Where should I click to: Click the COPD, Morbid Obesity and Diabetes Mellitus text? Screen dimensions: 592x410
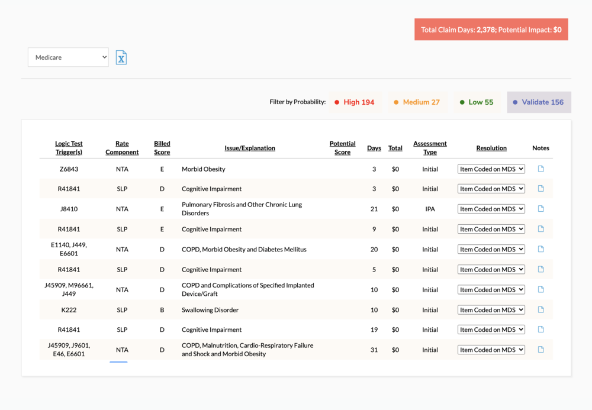244,249
